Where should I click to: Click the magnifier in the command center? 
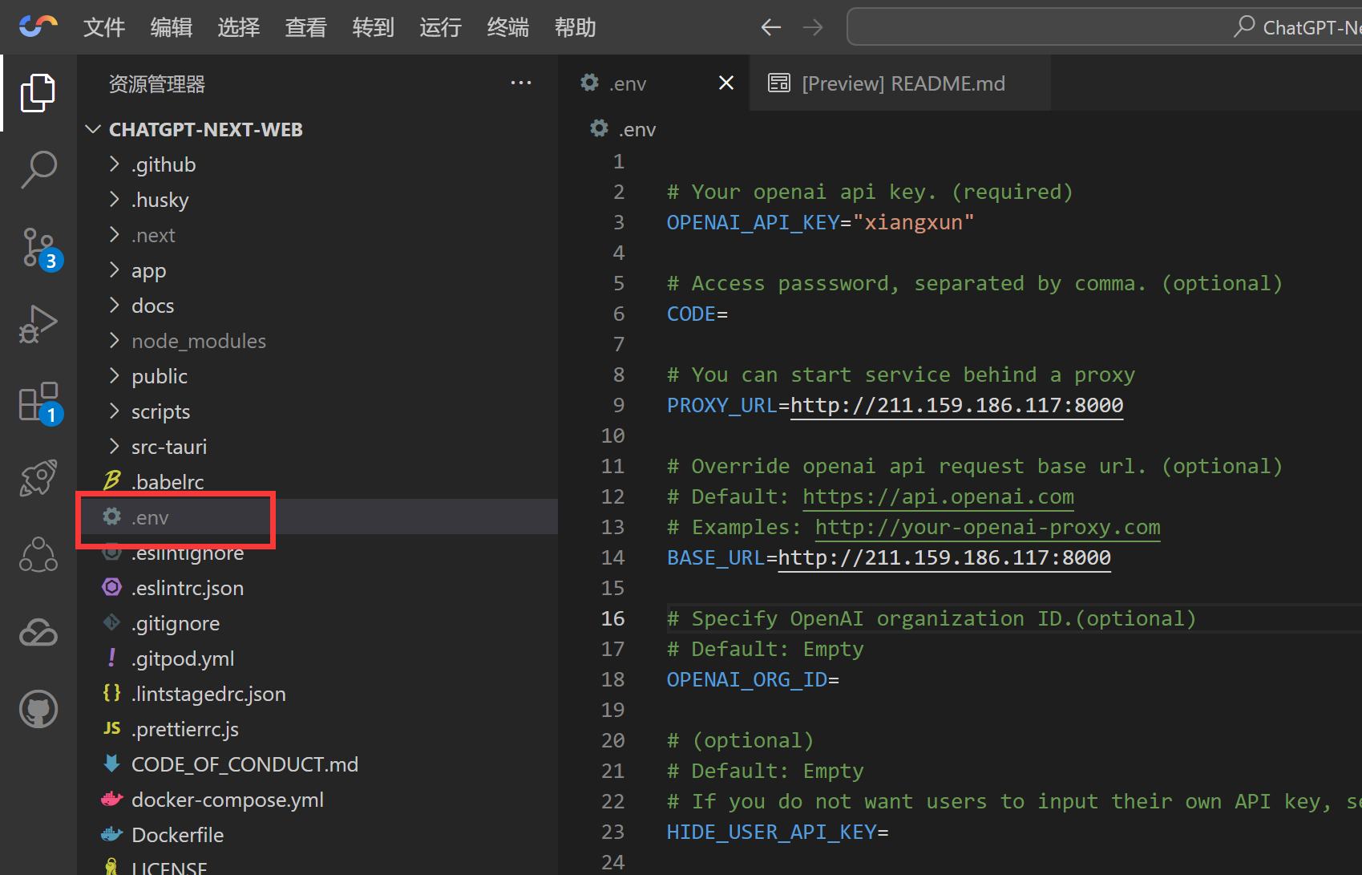click(x=1244, y=26)
